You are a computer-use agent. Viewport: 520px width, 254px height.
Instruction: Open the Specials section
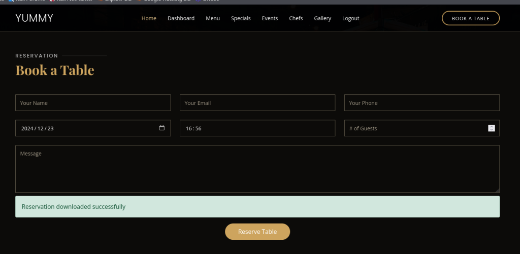coord(241,18)
